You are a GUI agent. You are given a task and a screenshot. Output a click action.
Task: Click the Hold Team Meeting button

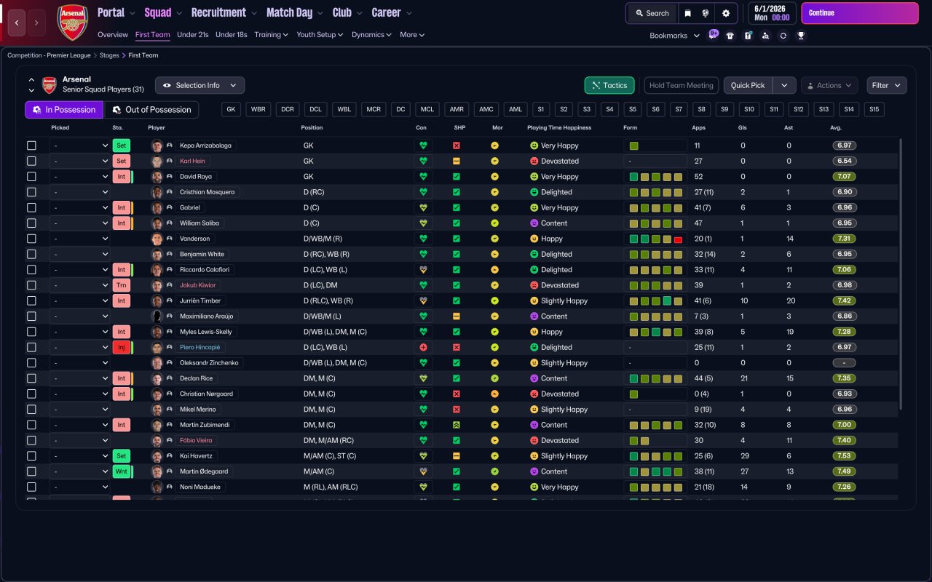coord(682,85)
